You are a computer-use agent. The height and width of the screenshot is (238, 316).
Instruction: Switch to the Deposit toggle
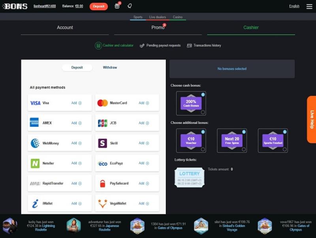[x=77, y=67]
